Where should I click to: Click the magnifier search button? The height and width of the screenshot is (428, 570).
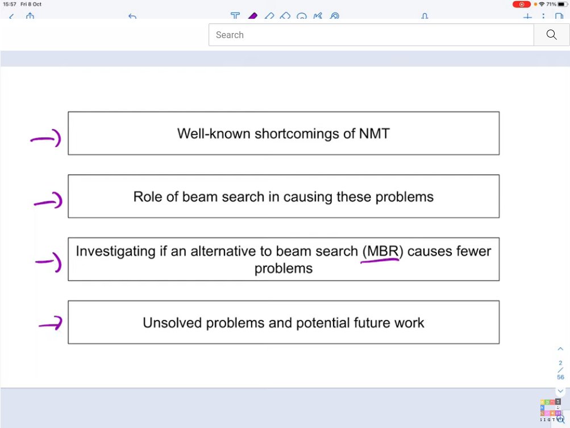pos(551,35)
